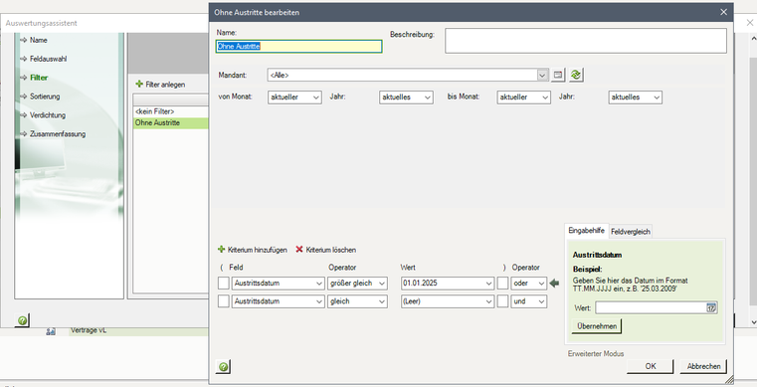
Task: Open größer gleich operator dropdown
Action: pos(382,284)
